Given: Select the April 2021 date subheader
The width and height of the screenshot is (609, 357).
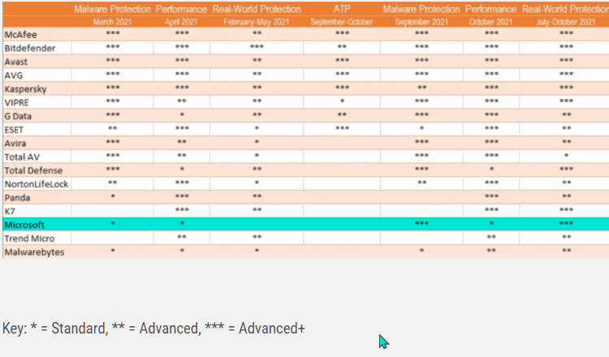Looking at the screenshot, I should point(181,22).
